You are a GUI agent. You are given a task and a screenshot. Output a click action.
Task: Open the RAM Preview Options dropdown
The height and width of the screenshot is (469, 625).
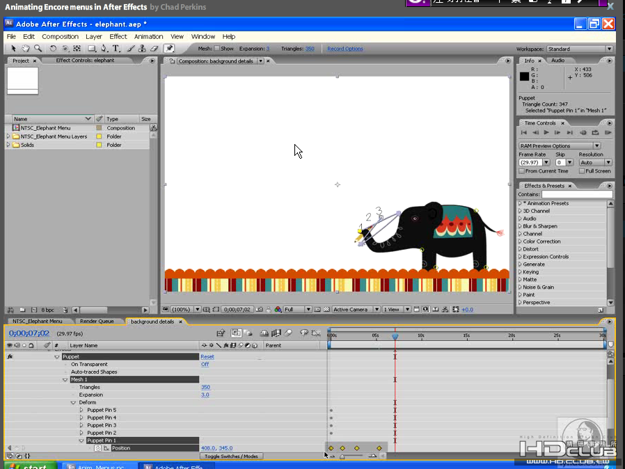point(560,146)
